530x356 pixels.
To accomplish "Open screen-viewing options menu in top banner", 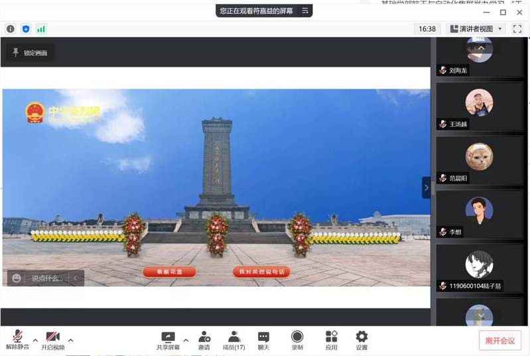I will (x=304, y=11).
